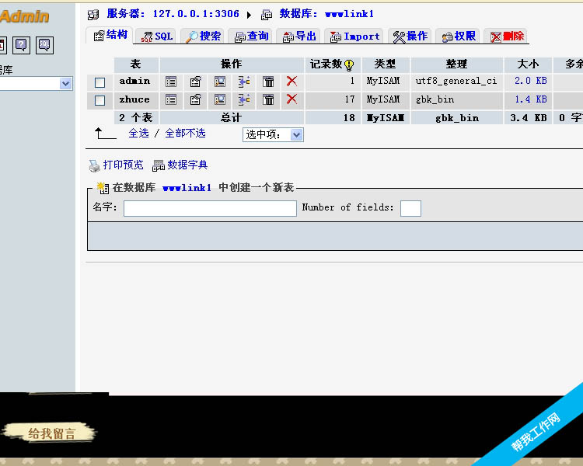
Task: Browse the admin table
Action: 171,82
